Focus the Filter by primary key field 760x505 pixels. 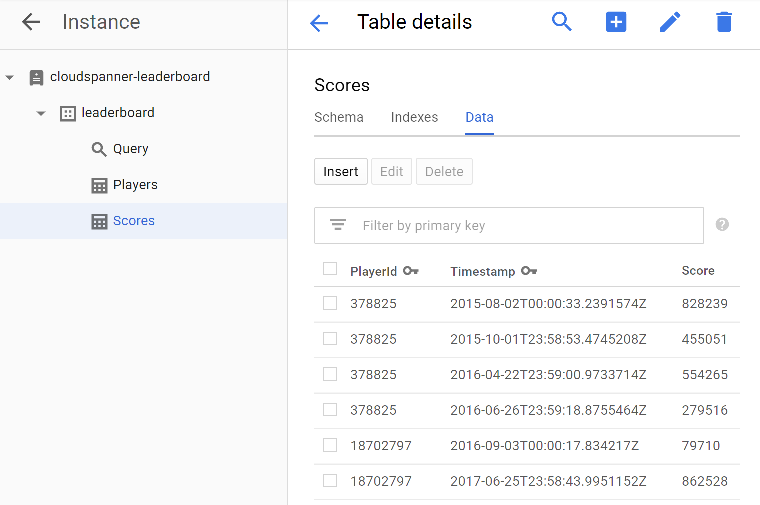click(525, 226)
